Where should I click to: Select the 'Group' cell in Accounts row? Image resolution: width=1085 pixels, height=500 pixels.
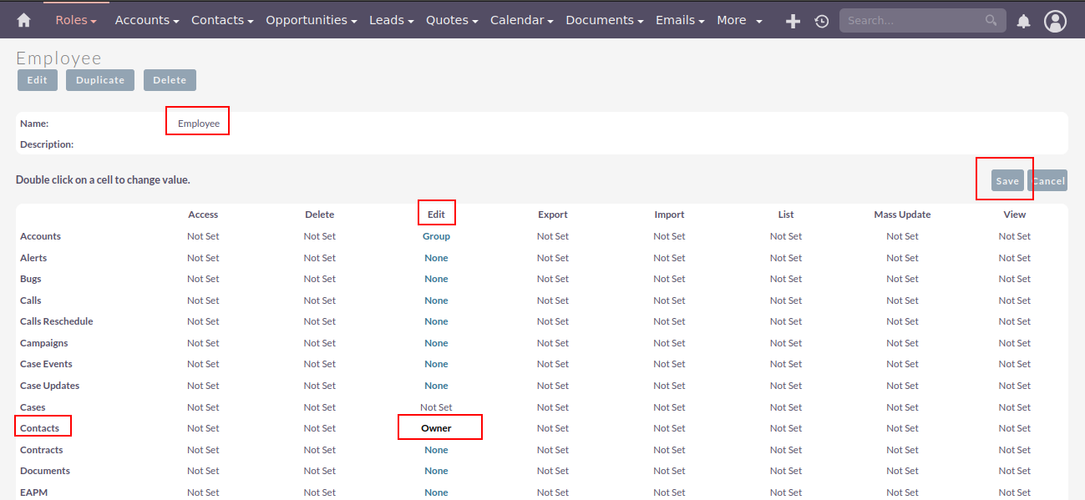coord(436,236)
